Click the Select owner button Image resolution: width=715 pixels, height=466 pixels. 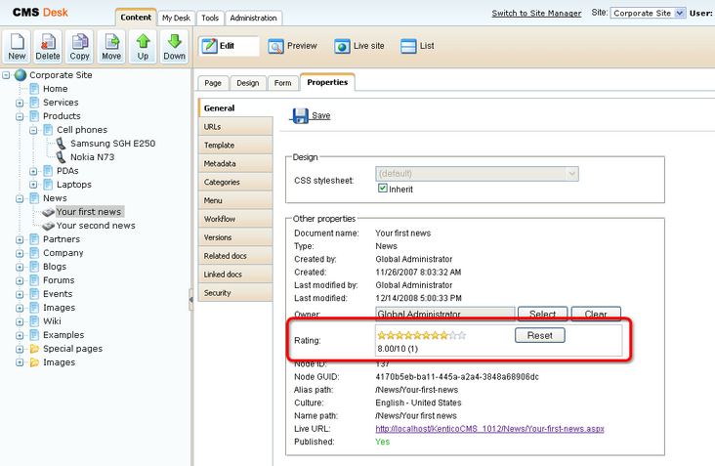[x=543, y=314]
